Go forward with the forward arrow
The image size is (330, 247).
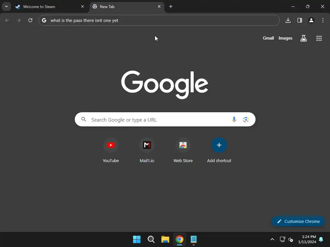tap(19, 20)
